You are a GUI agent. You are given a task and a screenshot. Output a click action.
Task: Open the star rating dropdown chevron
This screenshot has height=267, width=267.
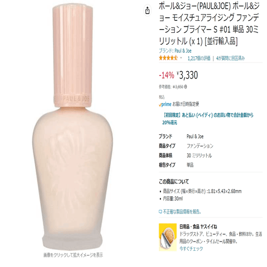point(181,58)
